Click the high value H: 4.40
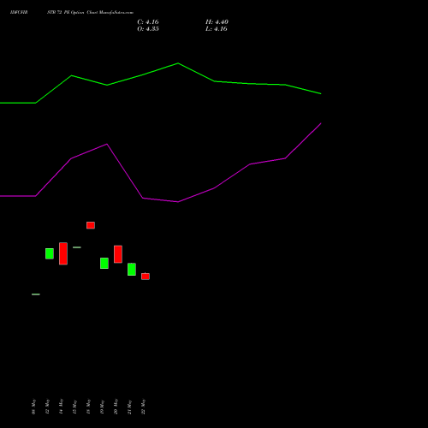The image size is (428, 428). click(x=217, y=22)
